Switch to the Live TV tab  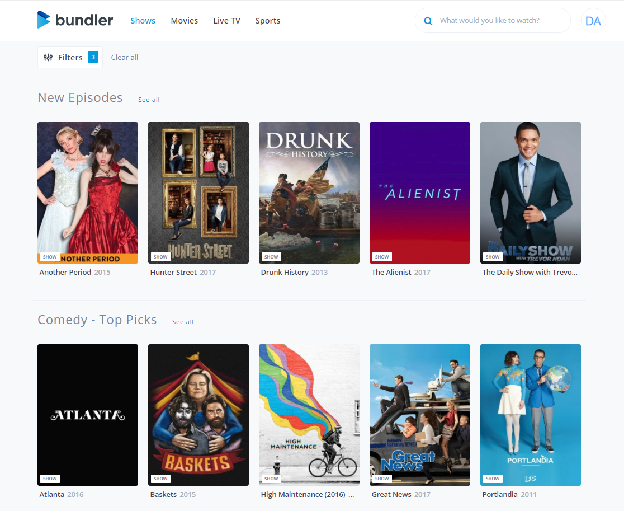click(x=226, y=20)
